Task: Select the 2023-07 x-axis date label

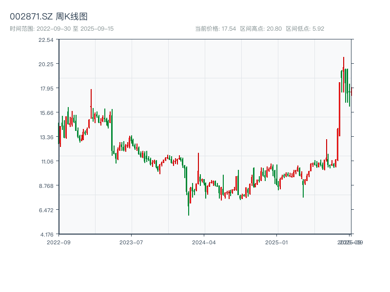Action: [x=132, y=242]
